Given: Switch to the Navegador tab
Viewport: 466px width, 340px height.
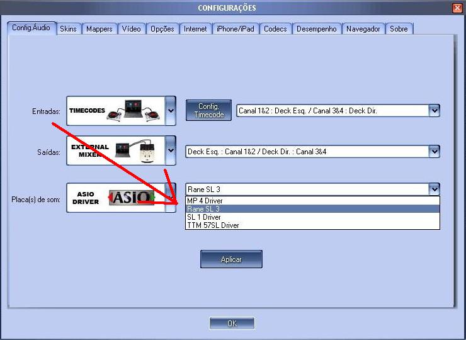Looking at the screenshot, I should pyautogui.click(x=363, y=29).
